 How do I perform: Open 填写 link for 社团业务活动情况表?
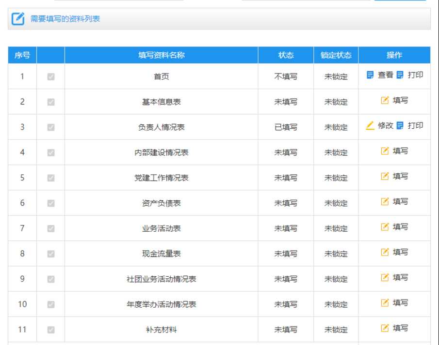(x=400, y=277)
